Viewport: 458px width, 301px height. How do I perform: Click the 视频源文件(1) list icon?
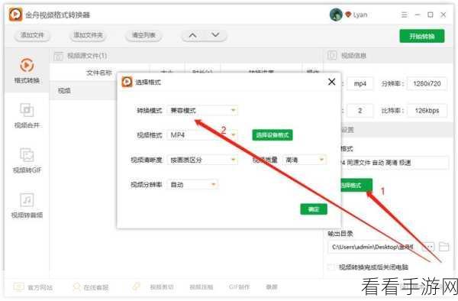(59, 56)
